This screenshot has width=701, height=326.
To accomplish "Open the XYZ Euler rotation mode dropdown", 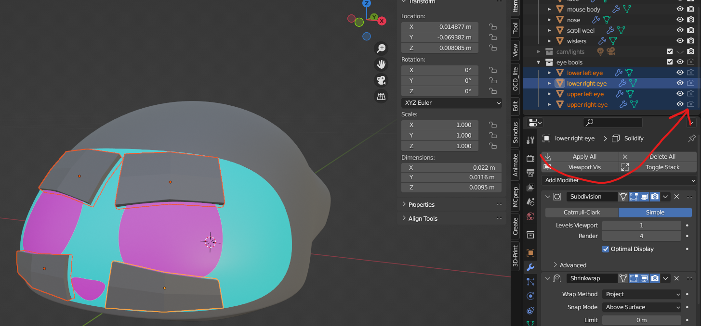I will pos(451,103).
